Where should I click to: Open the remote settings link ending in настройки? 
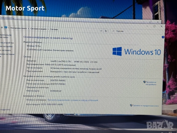(6, 47)
